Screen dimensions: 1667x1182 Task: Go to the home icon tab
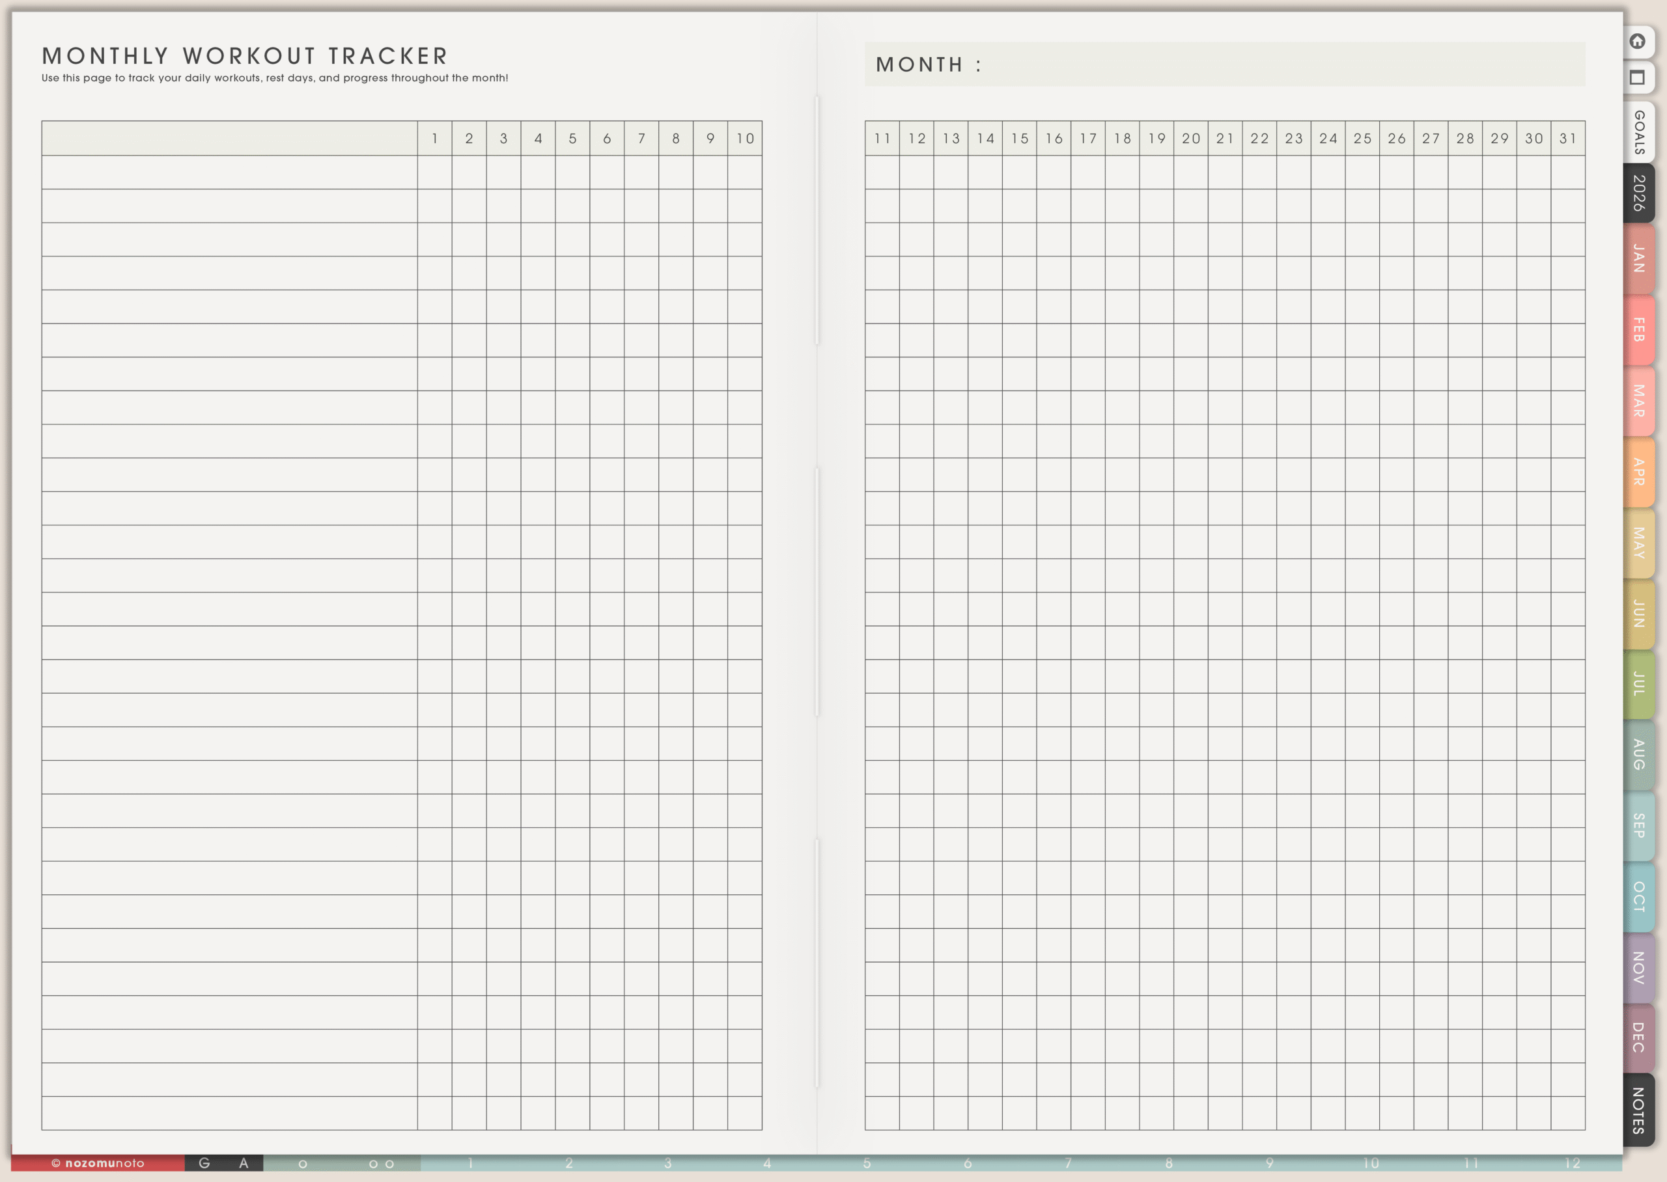tap(1637, 42)
